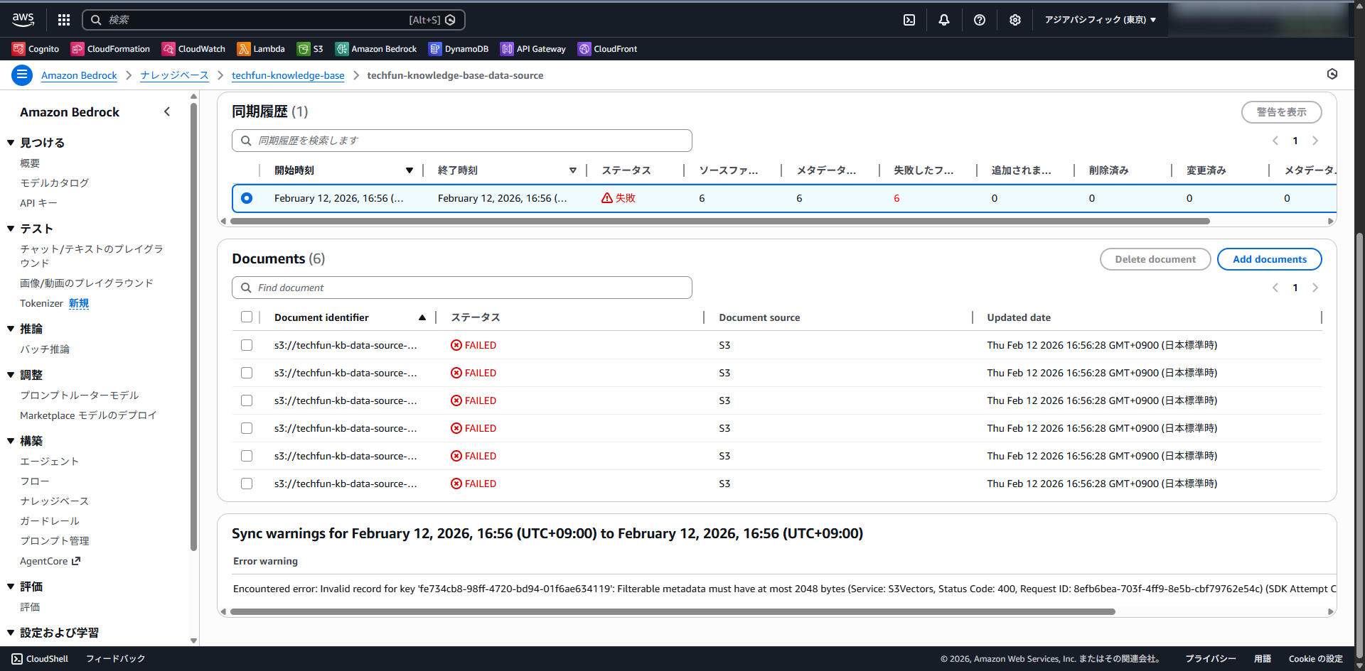Open settings gear in top bar

1015,20
